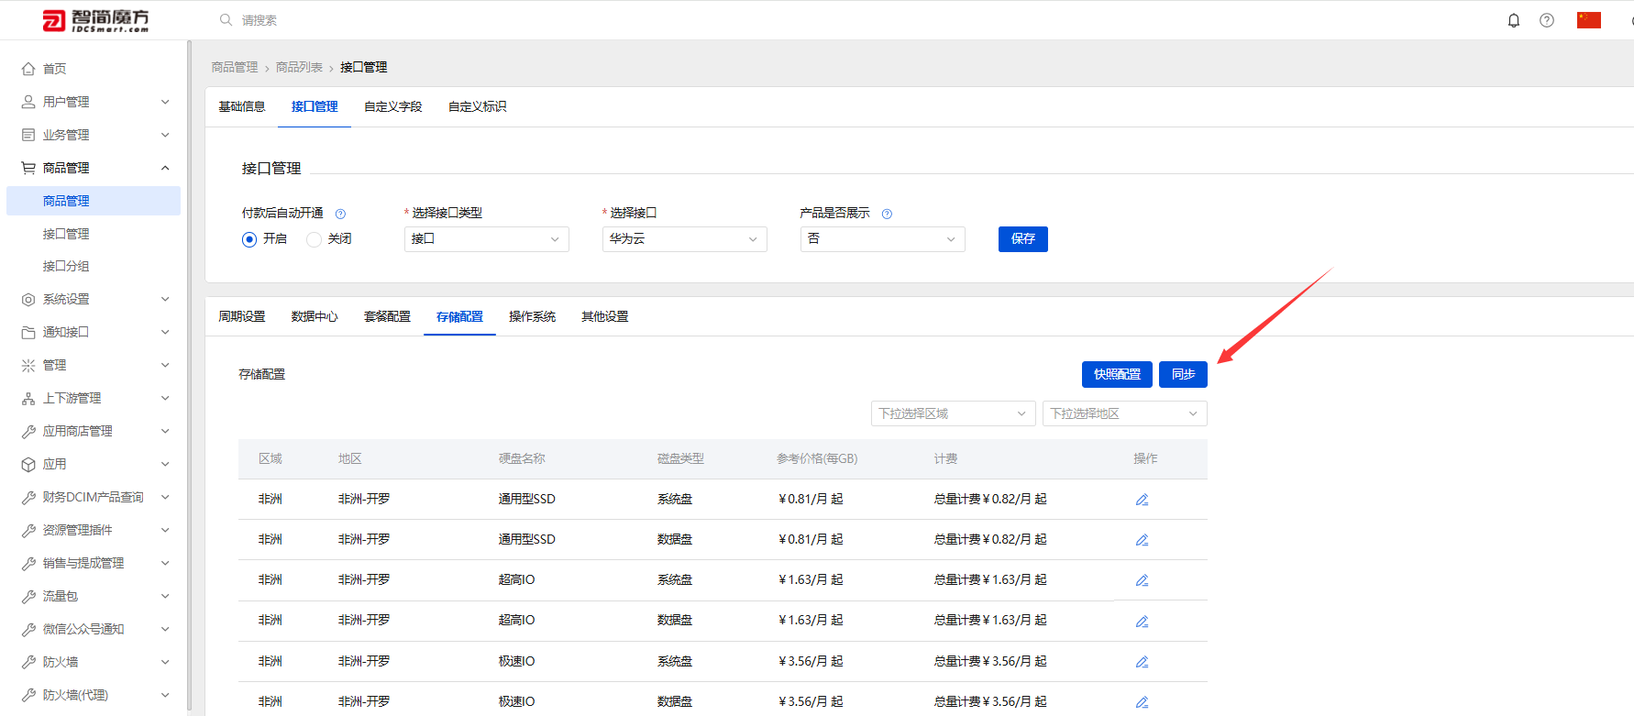Viewport: 1634px width, 716px height.
Task: Open the 产品是否展示 dropdown
Action: click(x=883, y=239)
